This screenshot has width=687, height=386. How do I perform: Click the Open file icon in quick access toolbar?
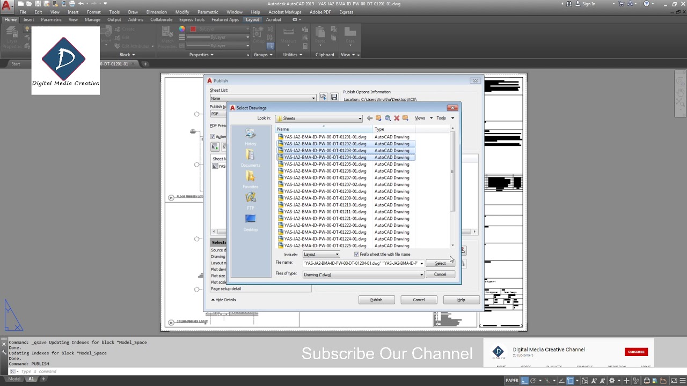point(30,4)
